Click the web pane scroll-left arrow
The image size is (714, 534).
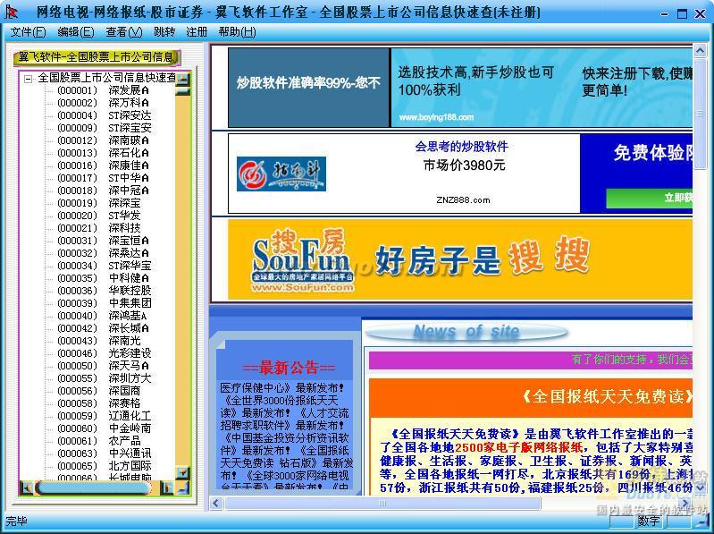(x=216, y=503)
